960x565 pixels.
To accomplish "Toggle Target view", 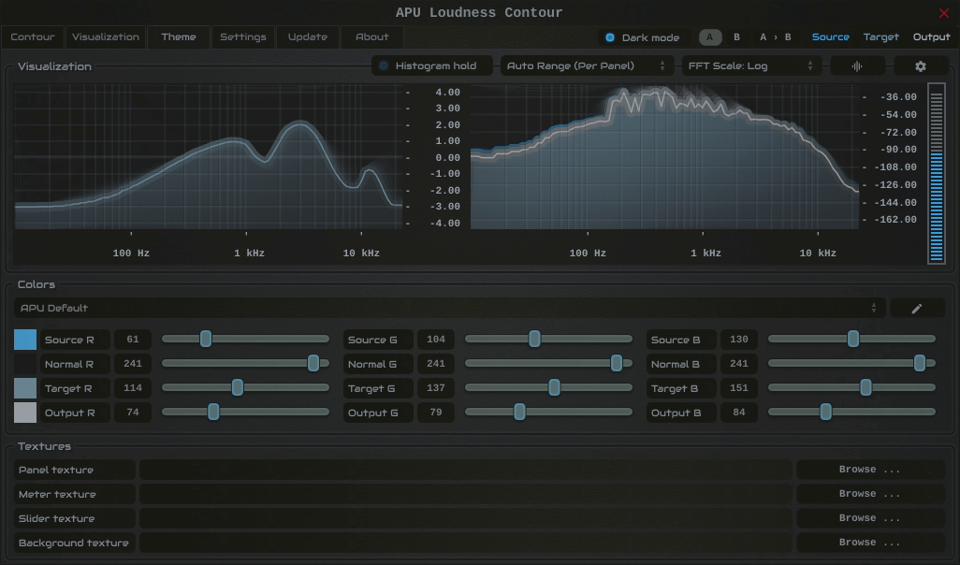I will (x=881, y=37).
